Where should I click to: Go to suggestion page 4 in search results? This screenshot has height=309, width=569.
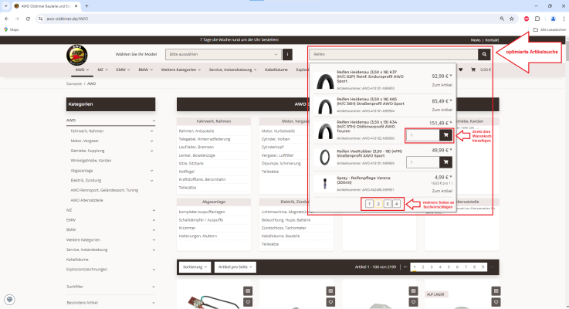coord(396,204)
